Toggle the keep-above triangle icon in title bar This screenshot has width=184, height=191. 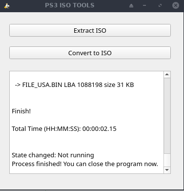click(x=131, y=6)
